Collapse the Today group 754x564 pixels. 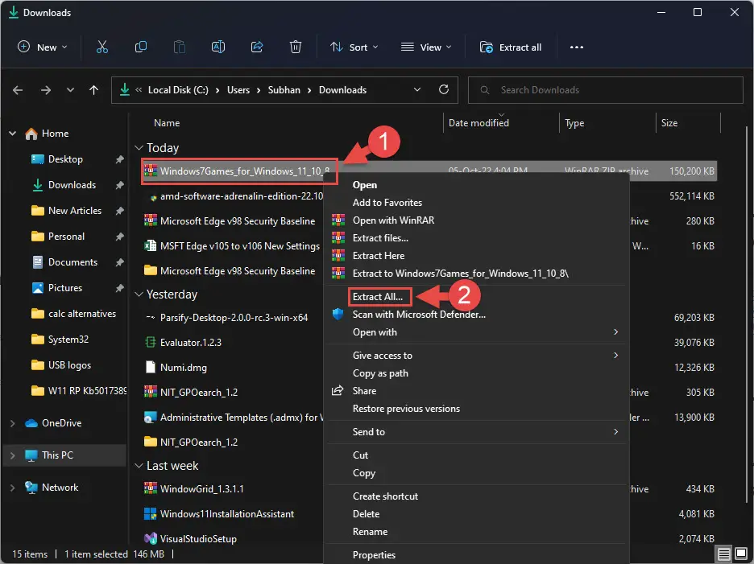pos(139,147)
